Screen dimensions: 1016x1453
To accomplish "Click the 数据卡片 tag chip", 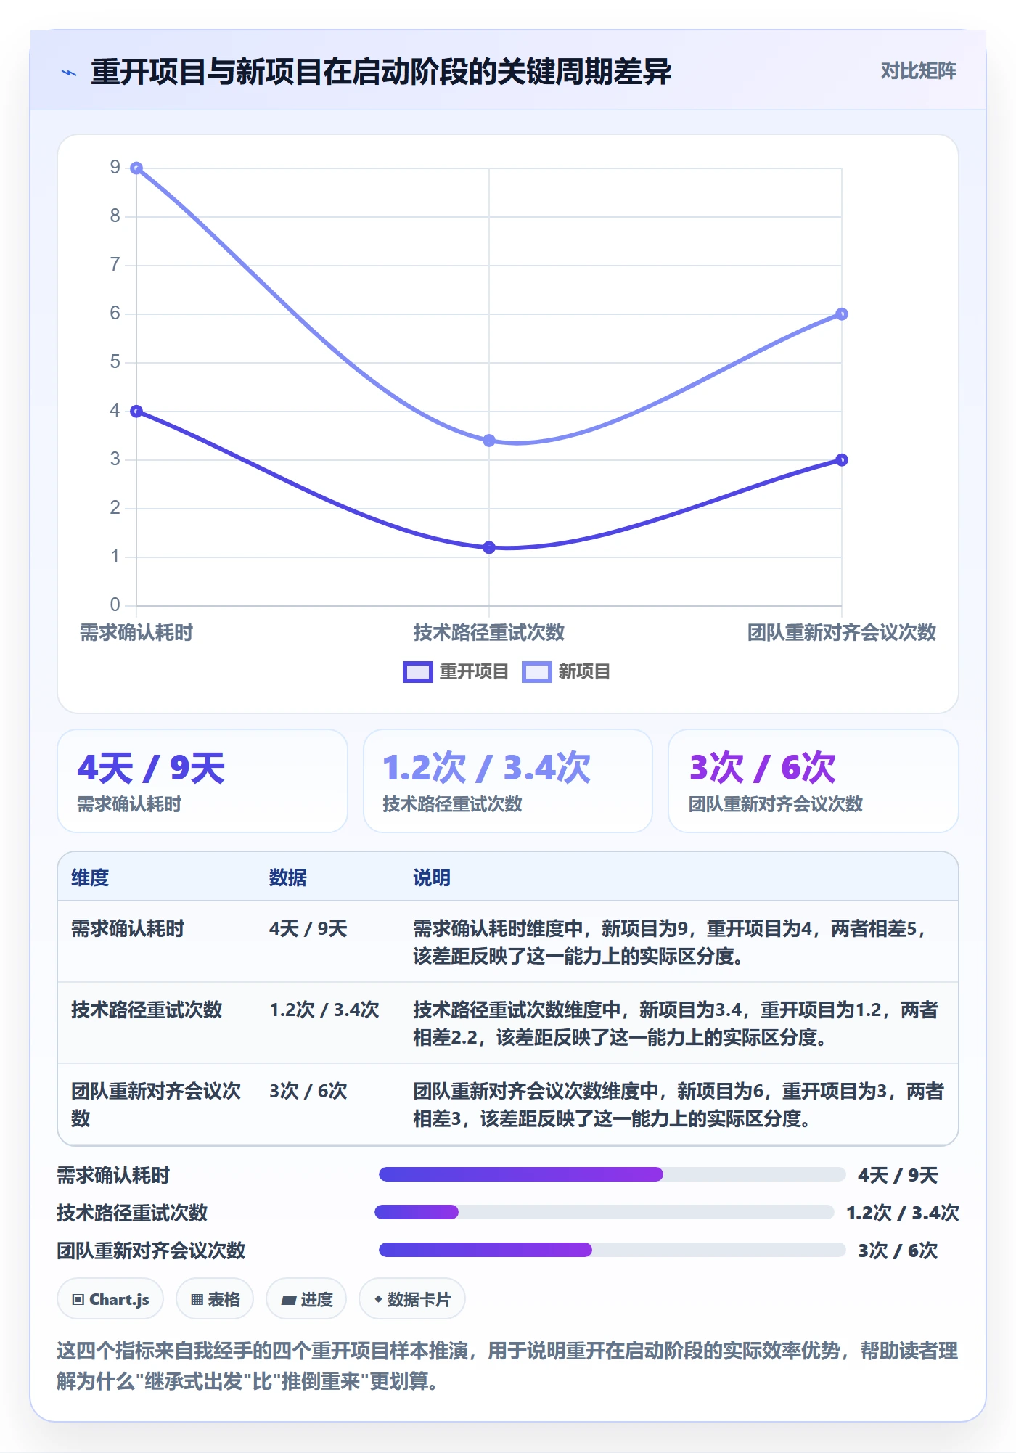I will pos(412,1299).
